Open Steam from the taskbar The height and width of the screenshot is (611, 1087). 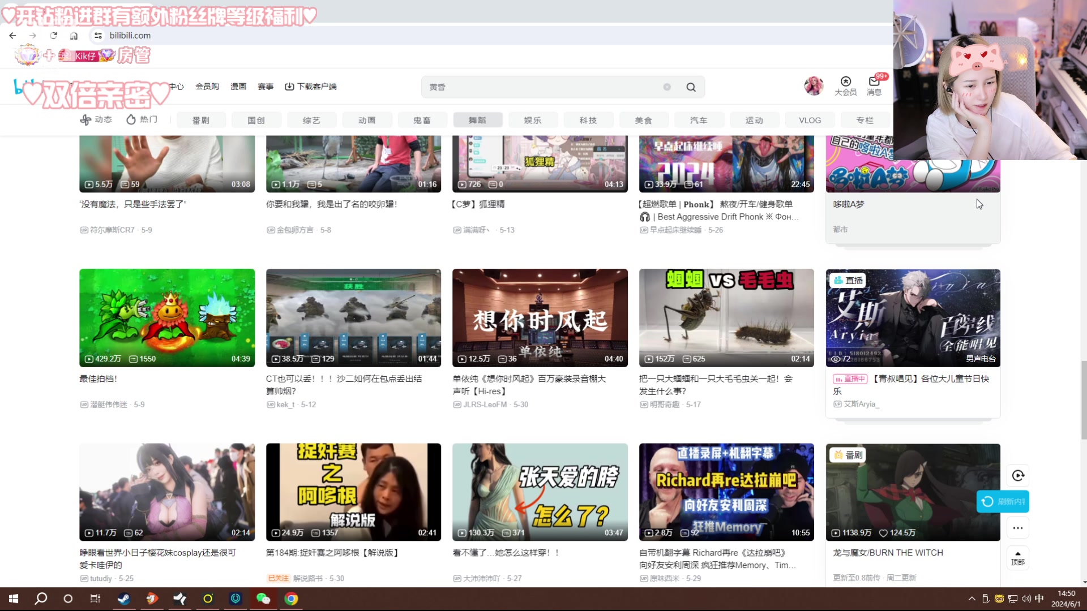tap(123, 599)
